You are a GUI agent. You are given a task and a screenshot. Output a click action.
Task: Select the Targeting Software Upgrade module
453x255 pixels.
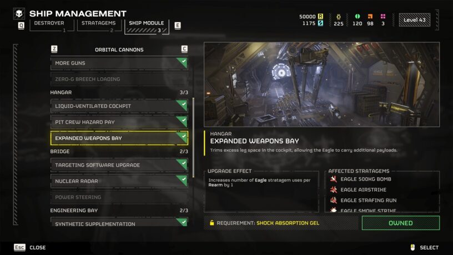pos(119,165)
